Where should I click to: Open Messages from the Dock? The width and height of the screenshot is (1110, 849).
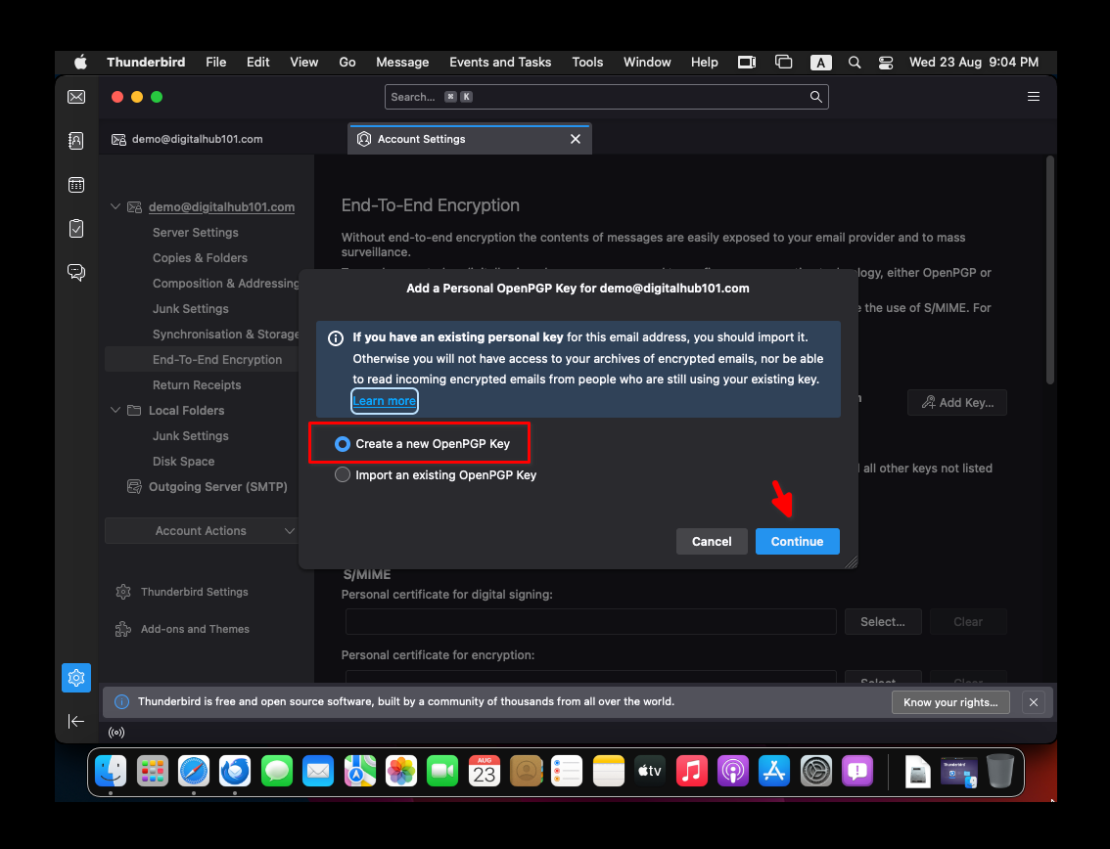click(x=277, y=771)
